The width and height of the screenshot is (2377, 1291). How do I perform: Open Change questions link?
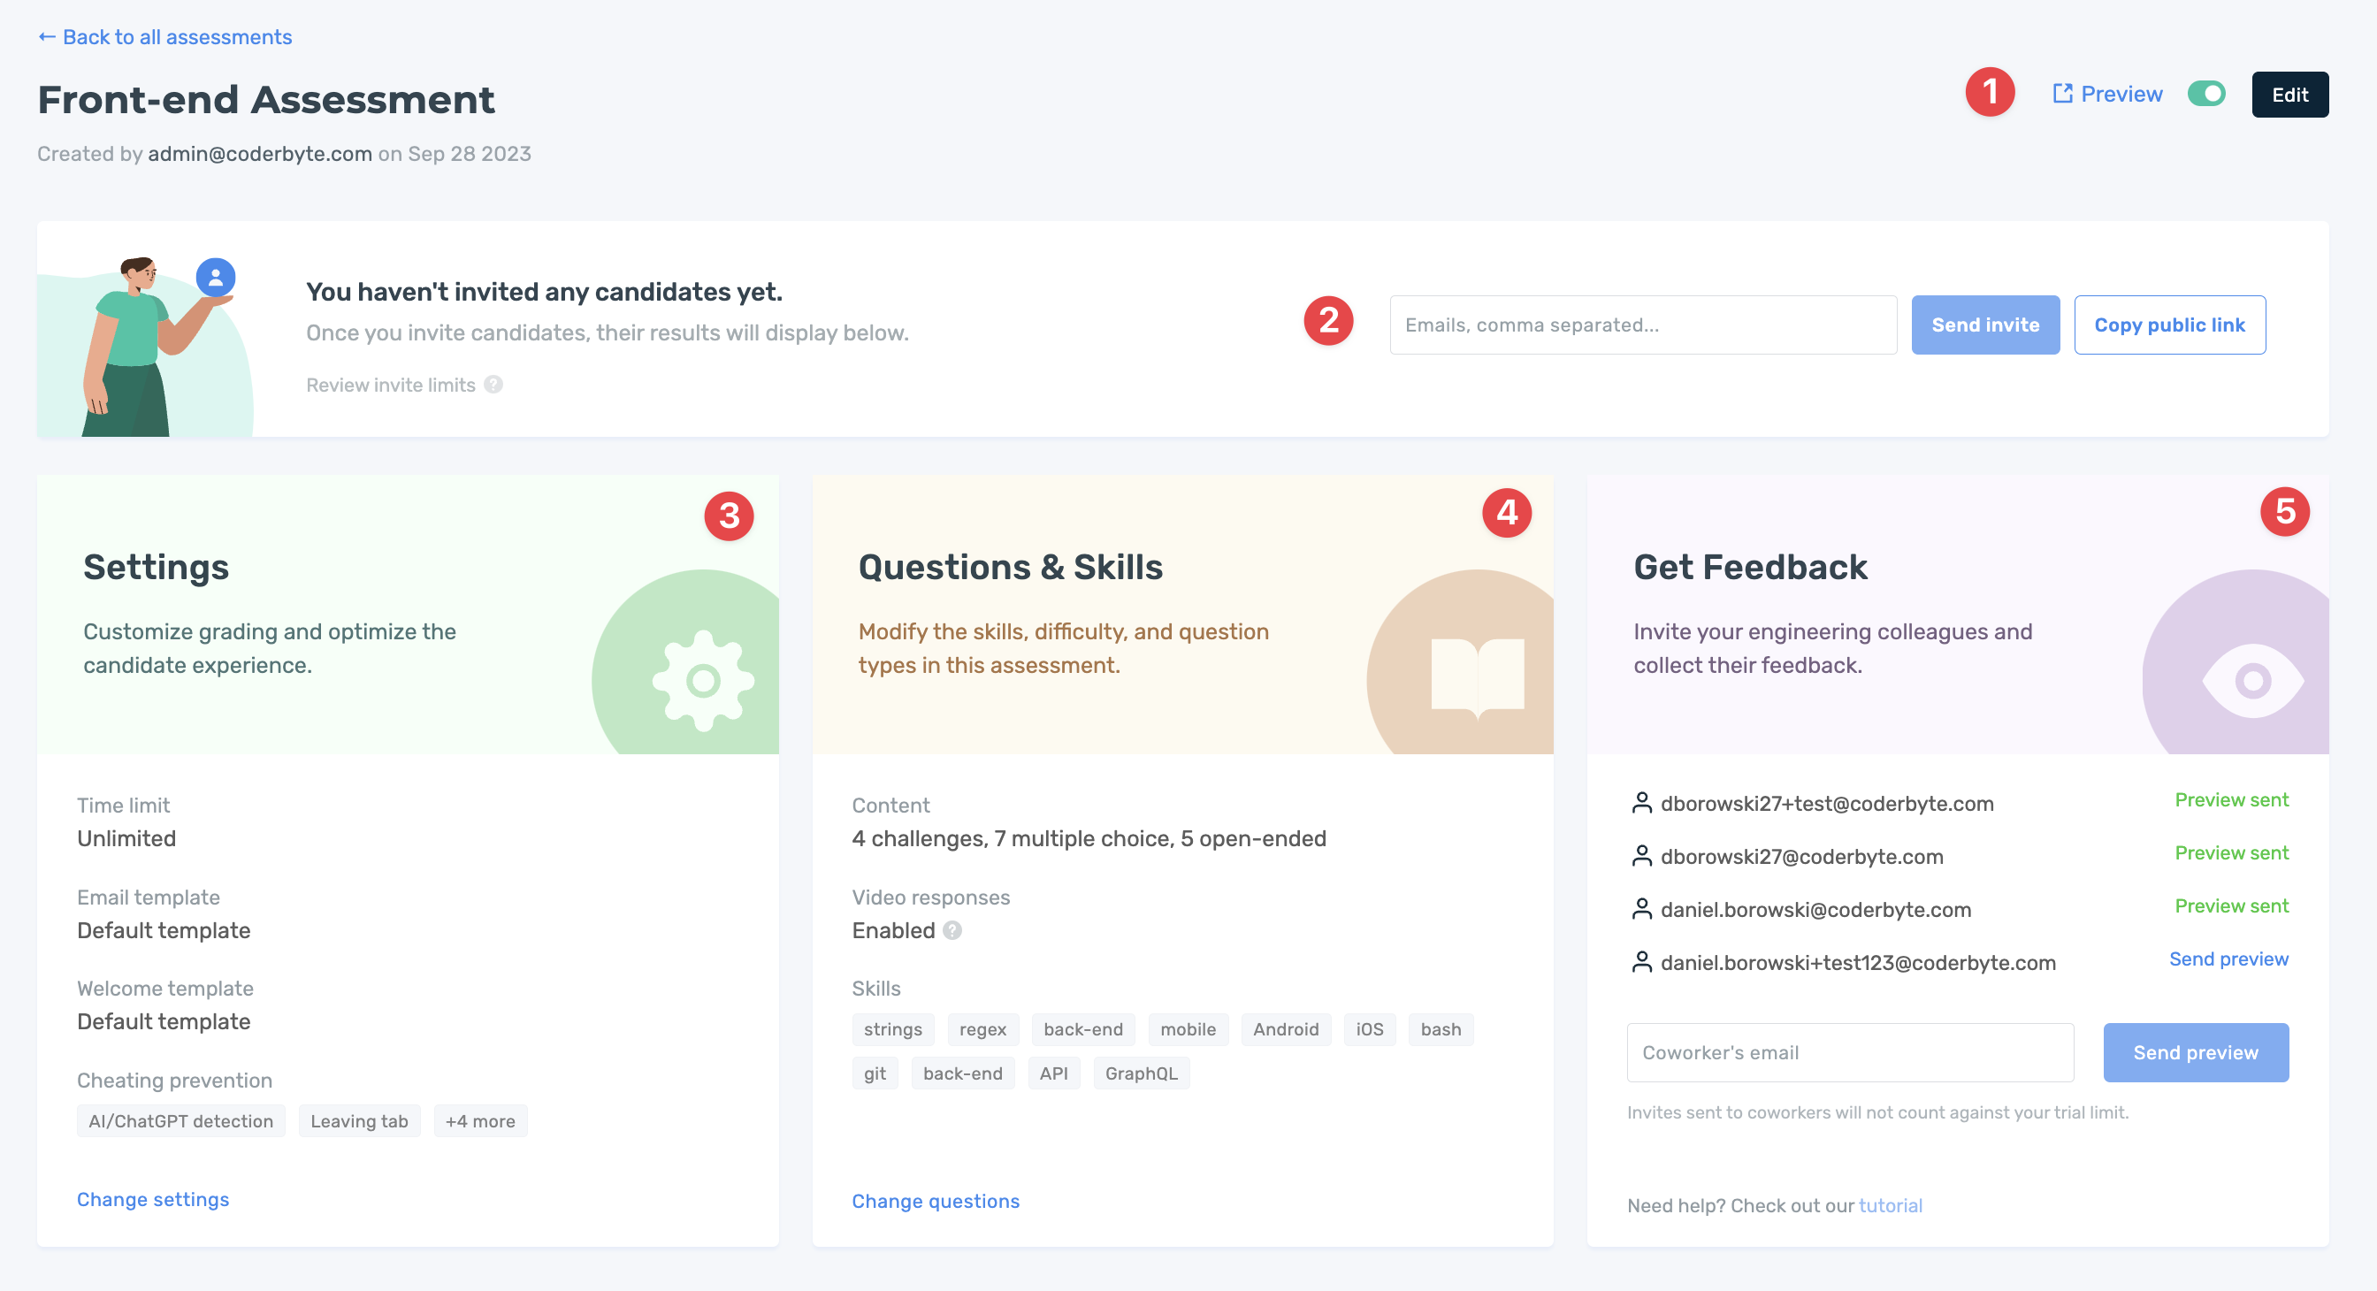click(935, 1202)
